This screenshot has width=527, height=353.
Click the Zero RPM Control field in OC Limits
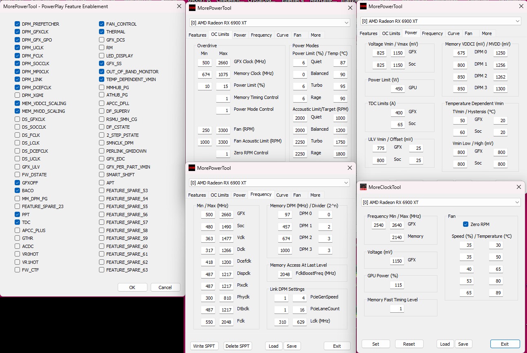(223, 154)
